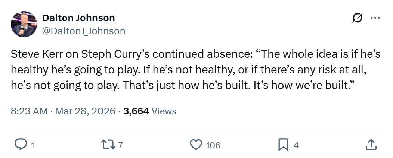Click the repost count of 7
The image size is (393, 158).
coord(120,145)
